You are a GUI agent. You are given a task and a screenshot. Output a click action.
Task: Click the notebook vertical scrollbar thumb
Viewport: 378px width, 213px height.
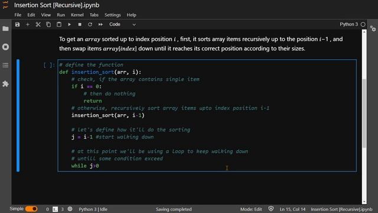coord(364,113)
